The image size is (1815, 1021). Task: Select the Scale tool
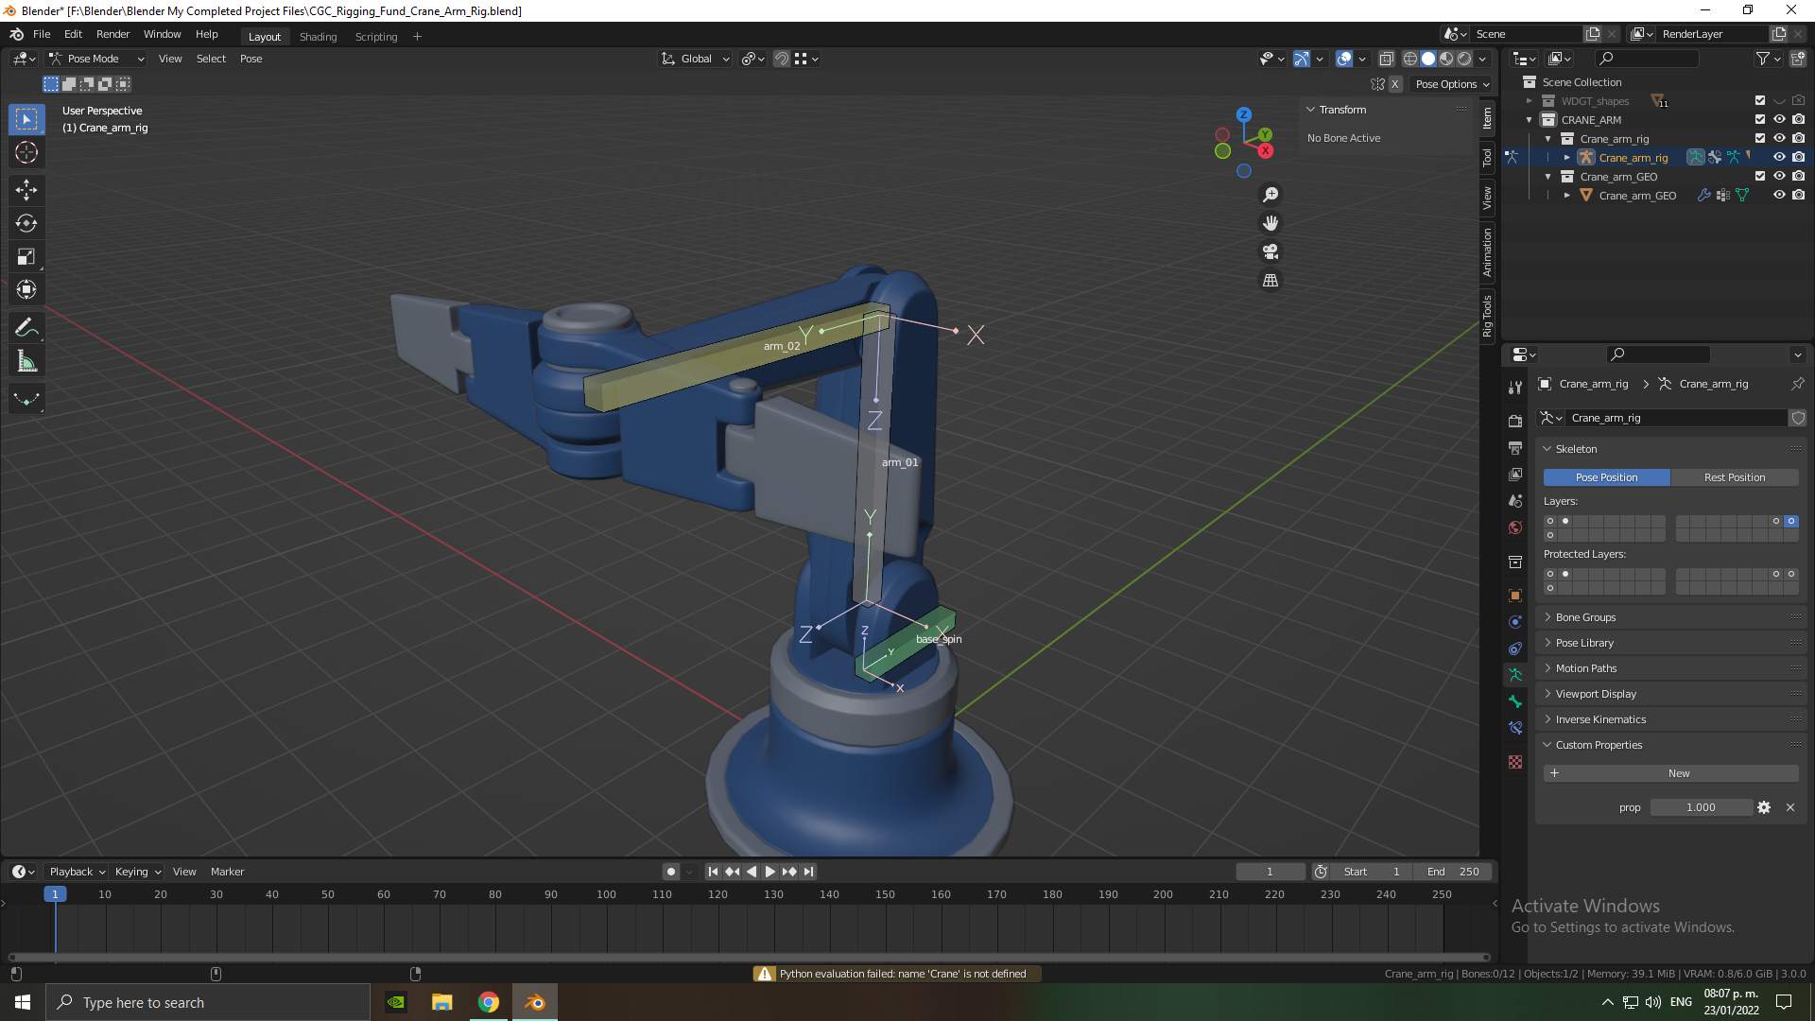(x=26, y=256)
